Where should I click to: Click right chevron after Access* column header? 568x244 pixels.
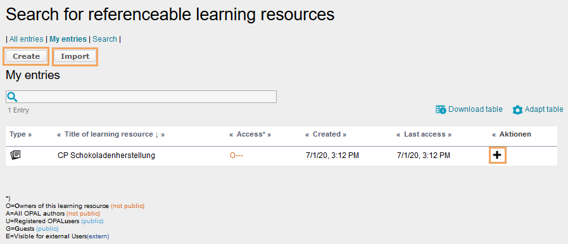(x=269, y=135)
